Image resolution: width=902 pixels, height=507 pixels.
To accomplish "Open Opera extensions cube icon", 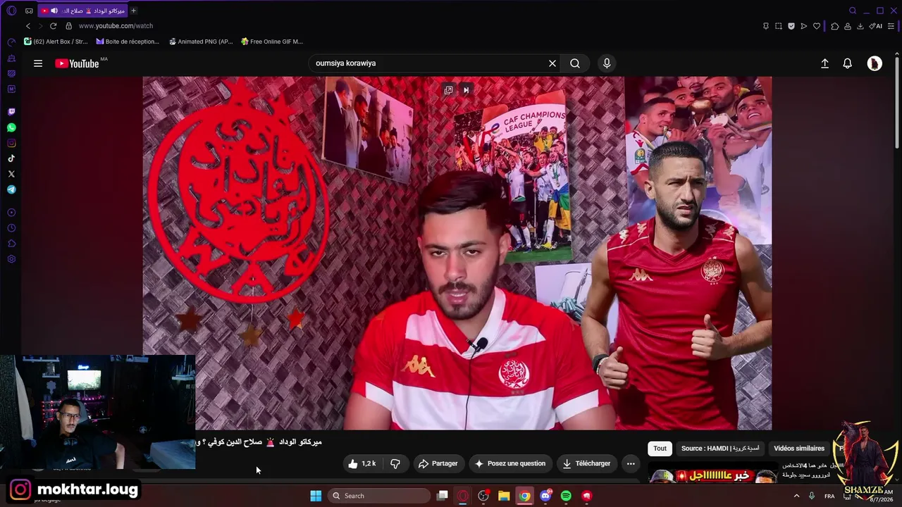I will pyautogui.click(x=835, y=26).
